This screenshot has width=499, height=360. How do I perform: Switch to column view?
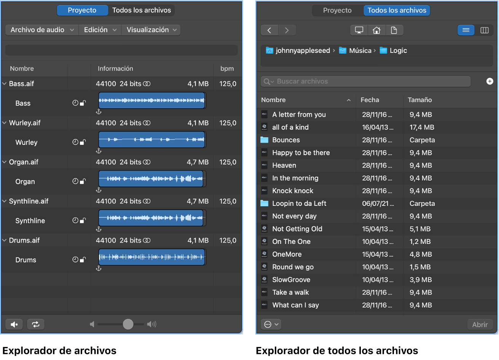click(484, 30)
